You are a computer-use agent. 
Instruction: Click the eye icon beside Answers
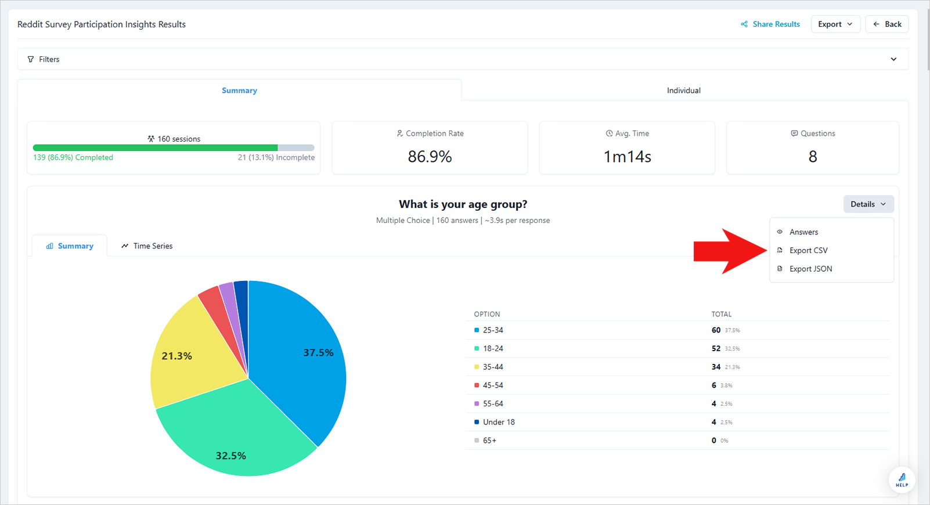[x=780, y=232]
